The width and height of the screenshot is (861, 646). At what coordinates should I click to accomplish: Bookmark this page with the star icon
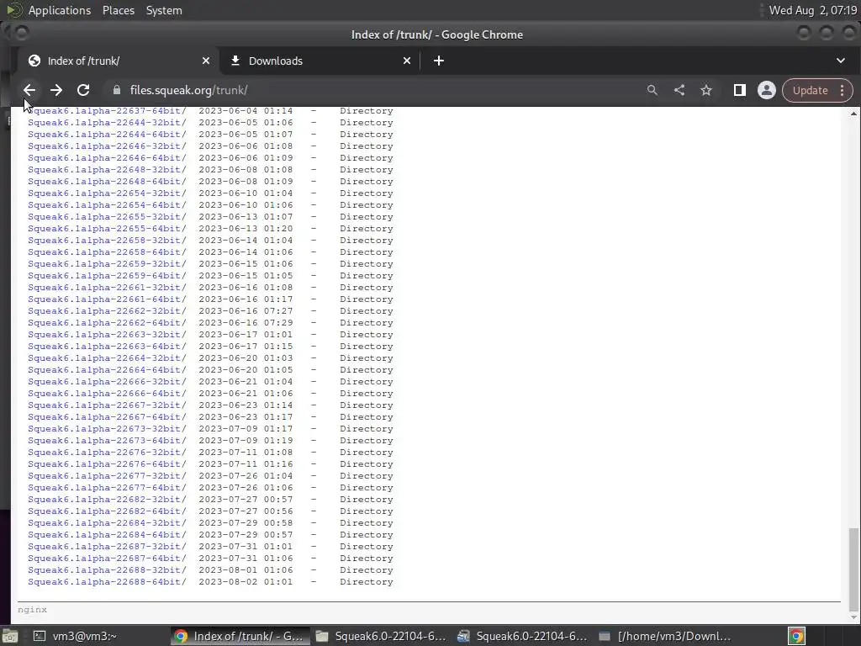706,90
